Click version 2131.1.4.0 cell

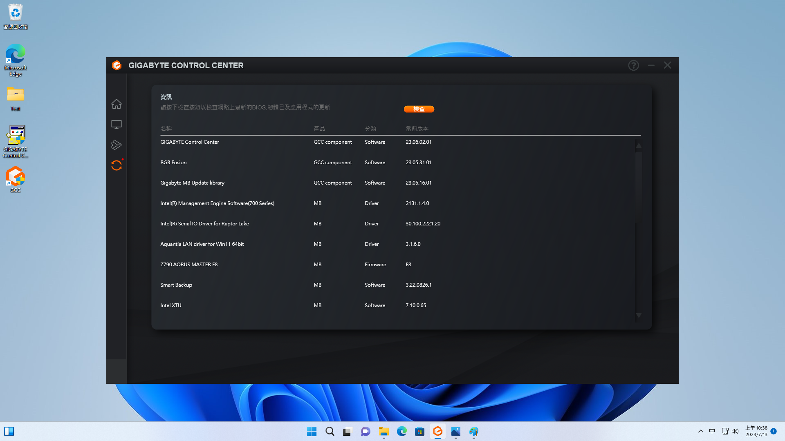coord(417,203)
